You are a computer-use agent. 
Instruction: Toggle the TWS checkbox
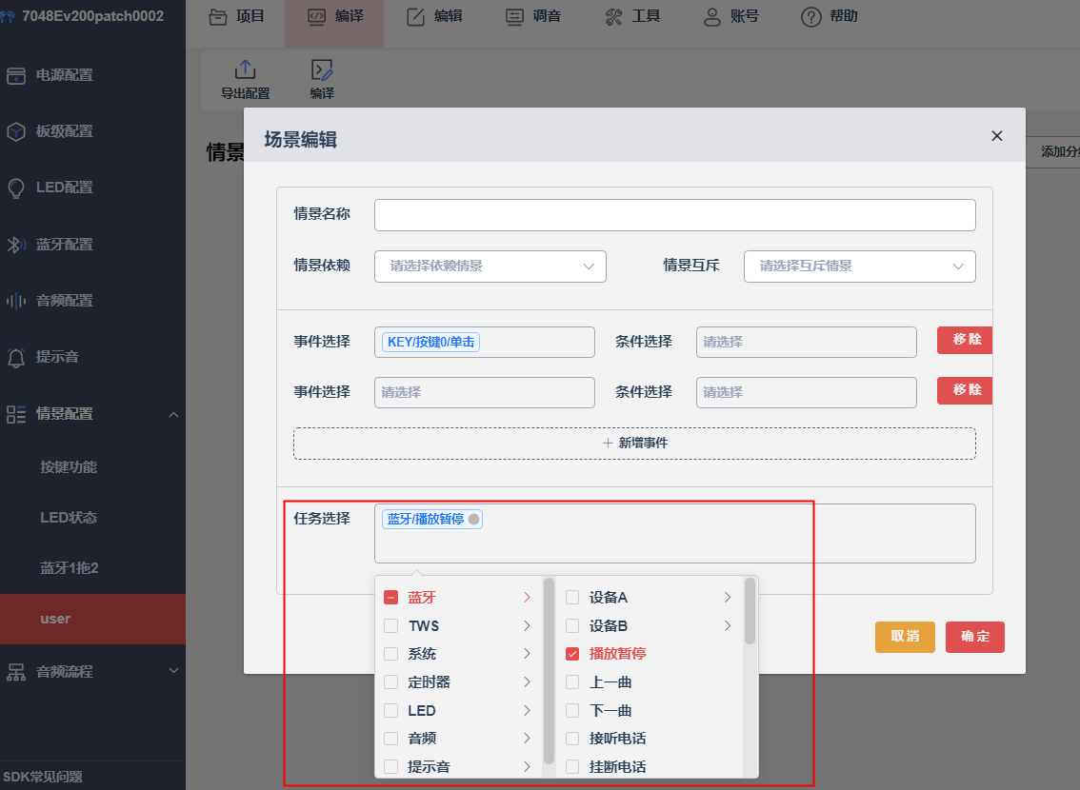390,625
